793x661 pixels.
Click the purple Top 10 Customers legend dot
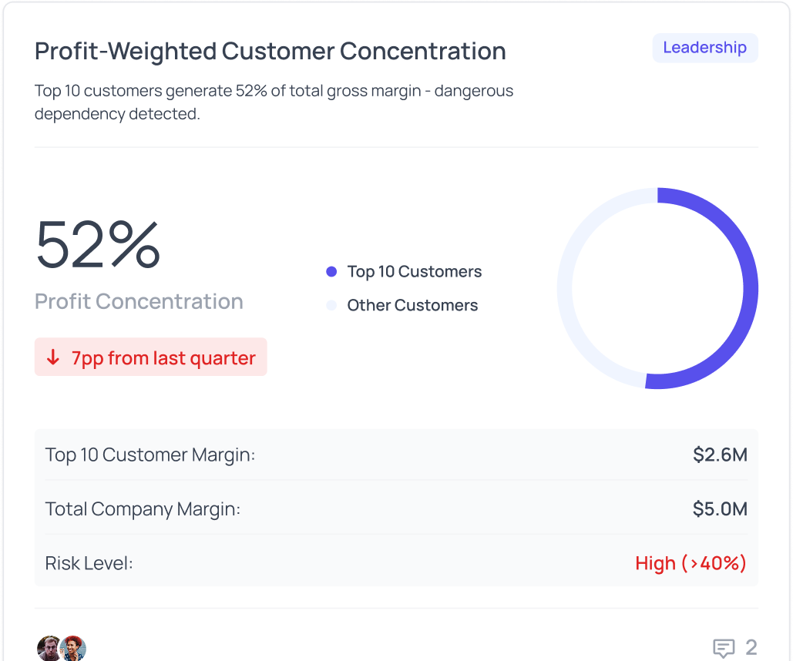(331, 272)
